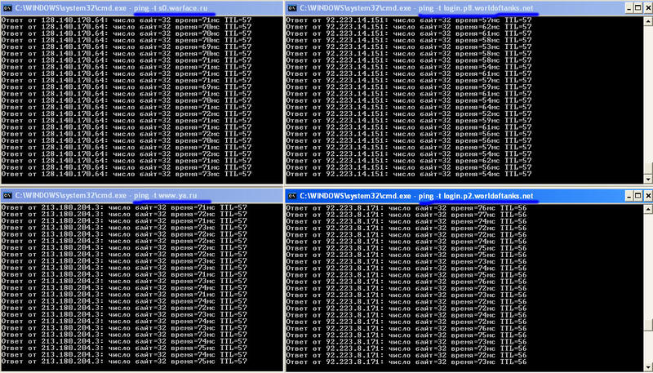Activate the ping www.ya.ru title bar
Viewport: 653px width, 373px height.
click(141, 195)
